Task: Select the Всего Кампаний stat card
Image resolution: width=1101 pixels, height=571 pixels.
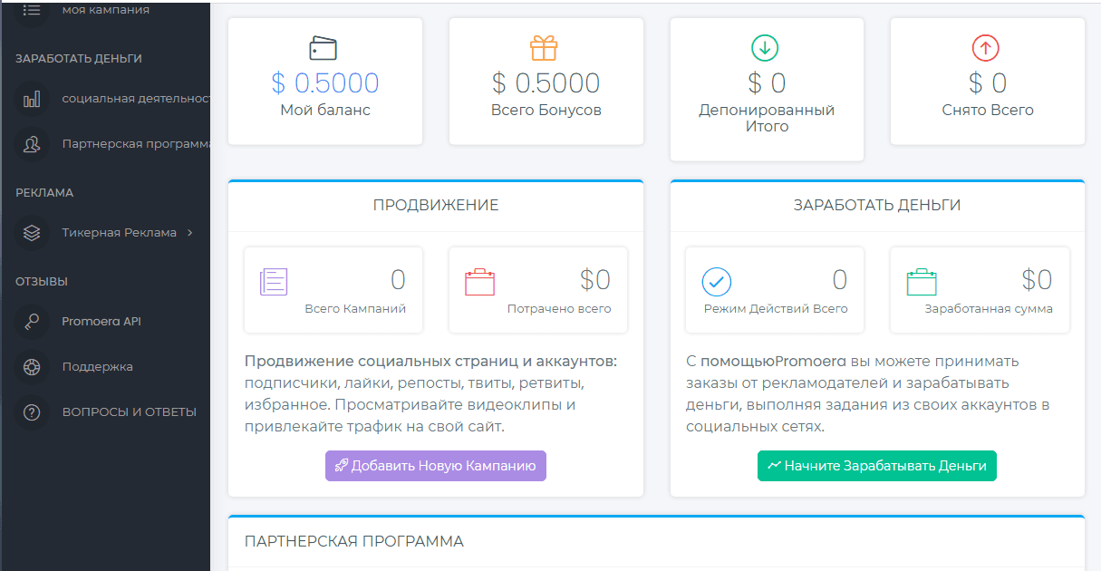Action: (333, 290)
